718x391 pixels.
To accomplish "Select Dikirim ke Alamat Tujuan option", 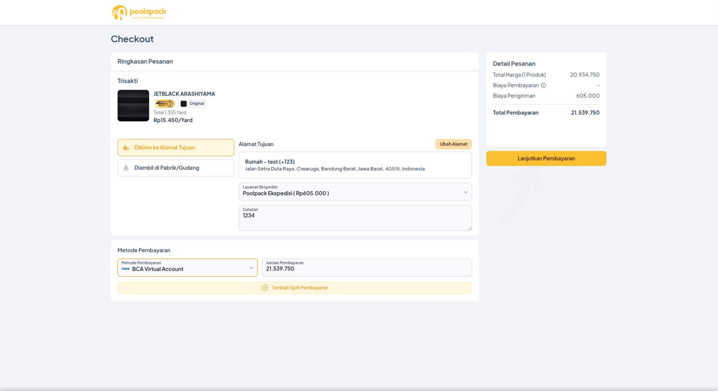I will coord(176,148).
